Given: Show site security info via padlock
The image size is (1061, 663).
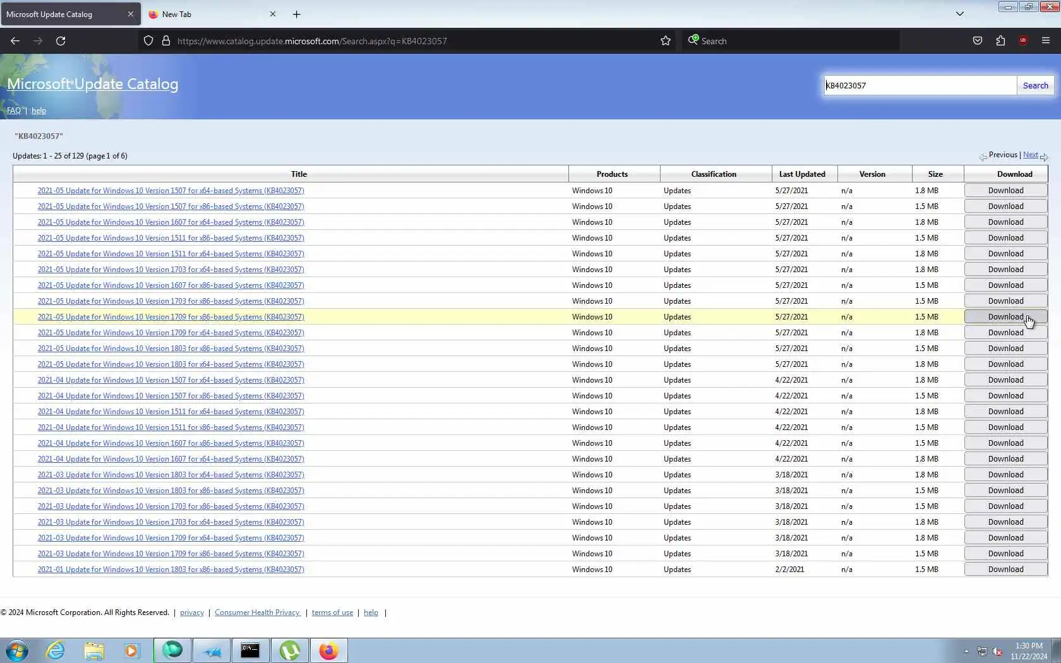Looking at the screenshot, I should (x=166, y=41).
